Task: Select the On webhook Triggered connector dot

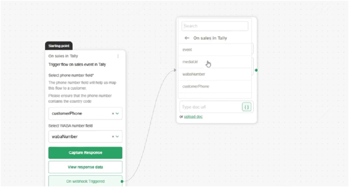Action: pyautogui.click(x=122, y=181)
